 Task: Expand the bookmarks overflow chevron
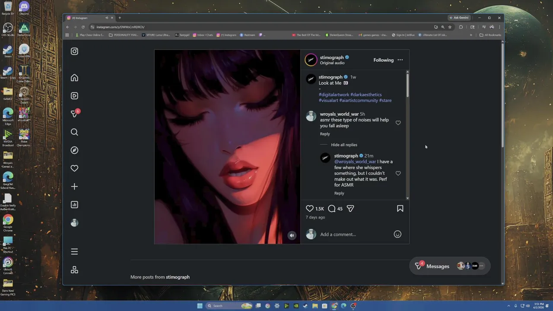click(471, 35)
